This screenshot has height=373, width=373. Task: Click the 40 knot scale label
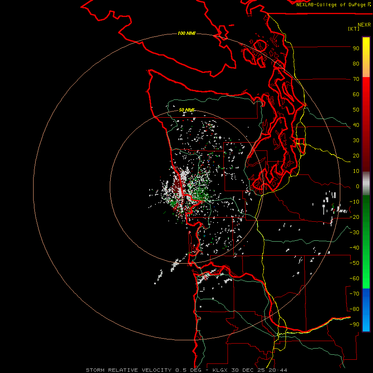356,125
